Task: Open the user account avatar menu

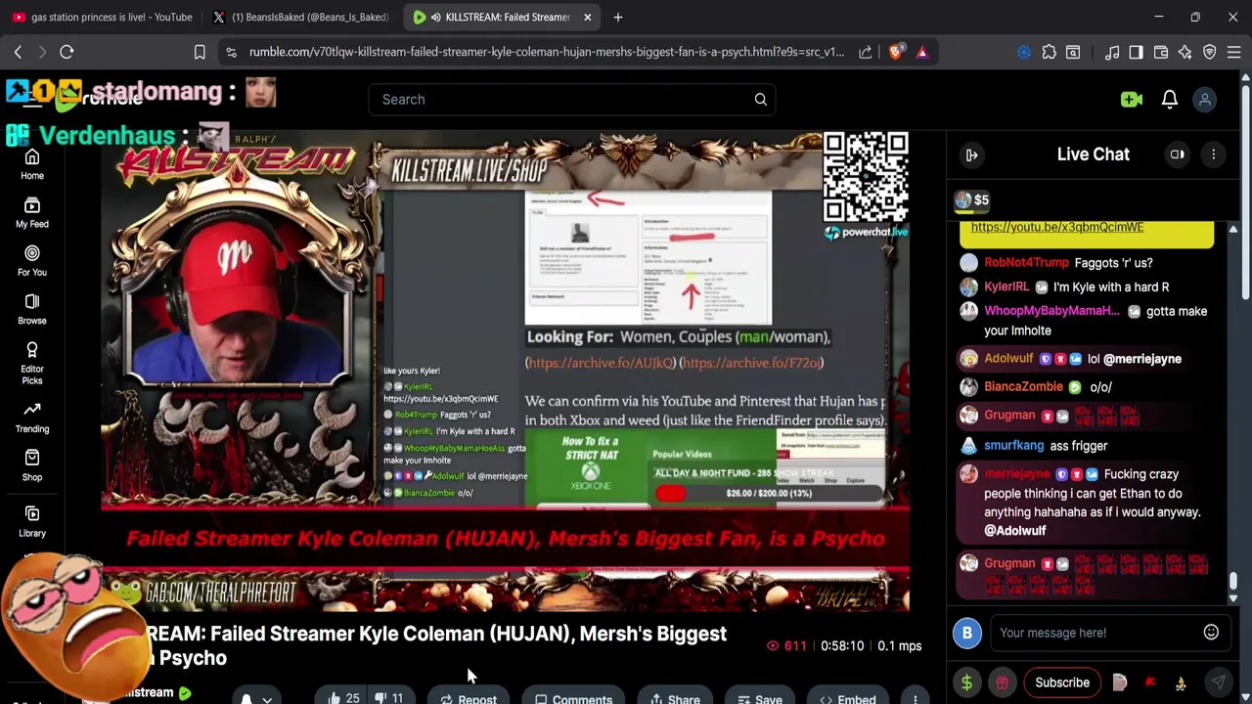Action: [x=1205, y=100]
